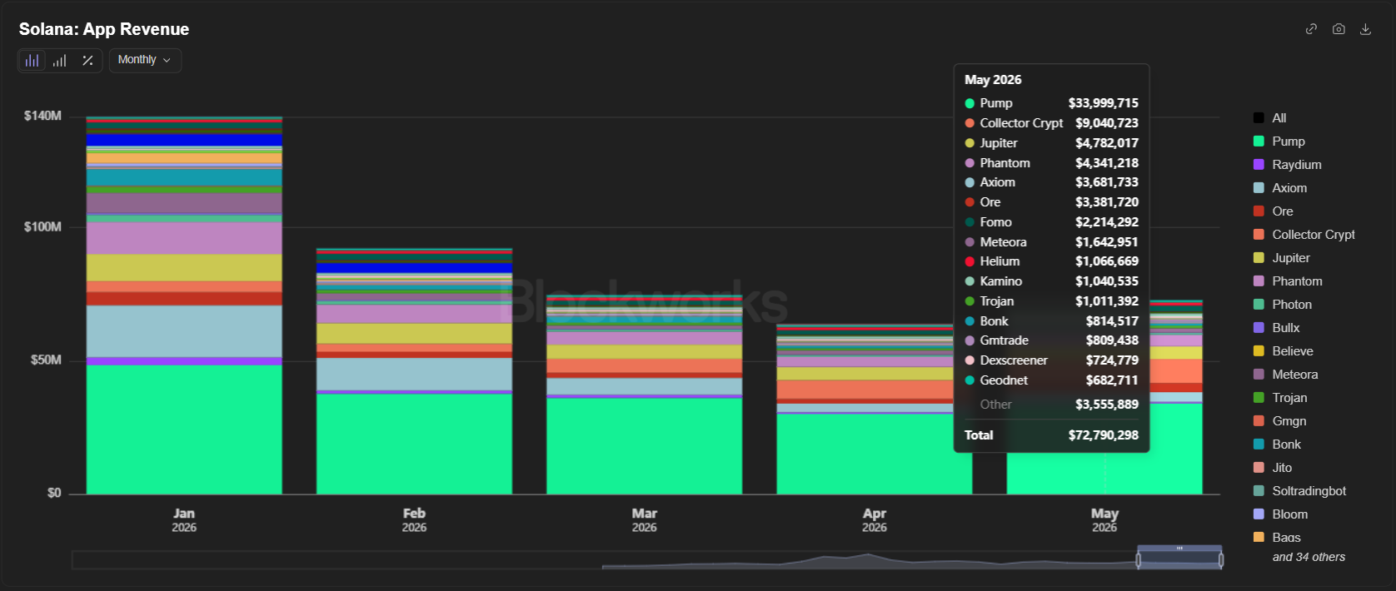Toggle Ore series in legend
1396x591 pixels.
pos(1273,211)
